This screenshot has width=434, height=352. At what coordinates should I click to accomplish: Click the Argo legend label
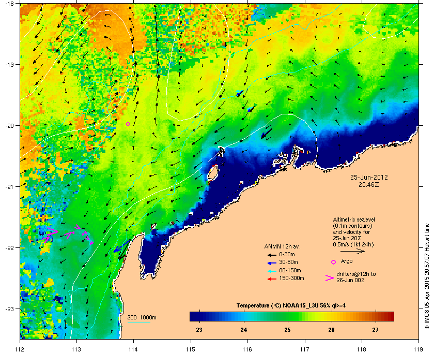click(347, 261)
